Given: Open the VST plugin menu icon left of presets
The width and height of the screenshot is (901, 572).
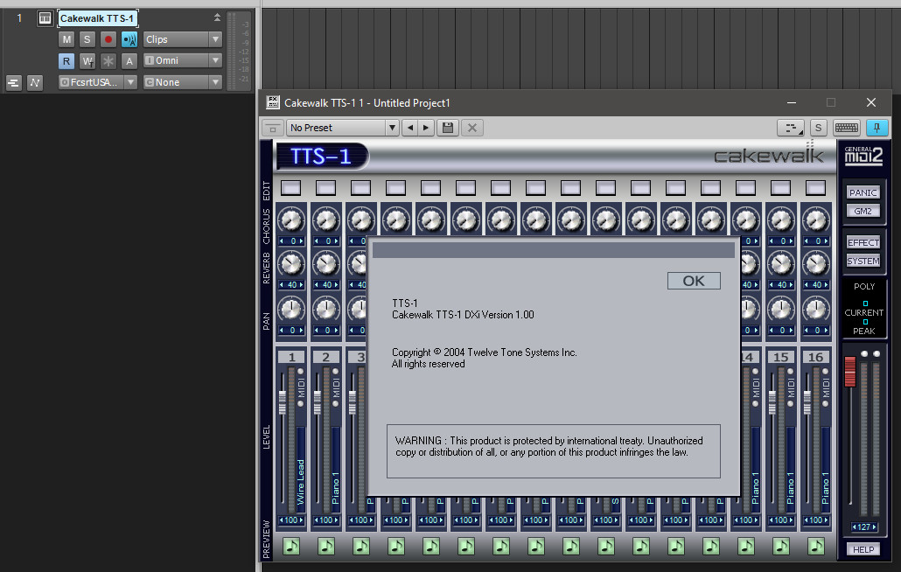Looking at the screenshot, I should tap(273, 128).
